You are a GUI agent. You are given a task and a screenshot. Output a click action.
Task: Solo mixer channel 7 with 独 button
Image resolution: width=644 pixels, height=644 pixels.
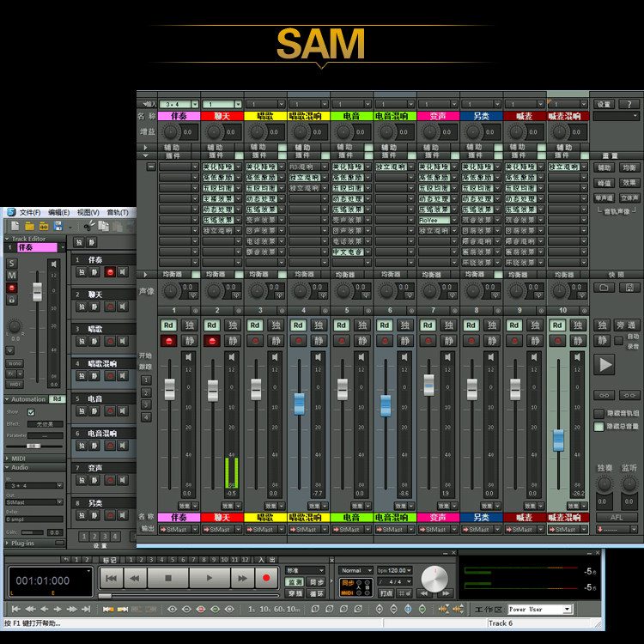(x=448, y=325)
